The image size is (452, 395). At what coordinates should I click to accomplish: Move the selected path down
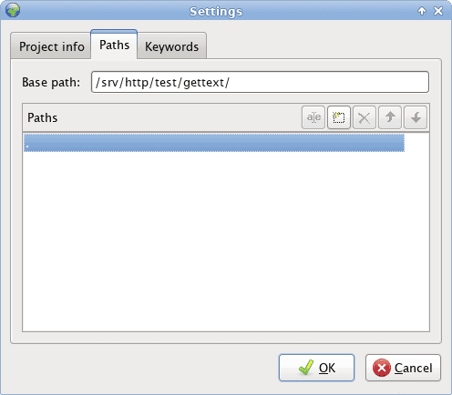[416, 117]
